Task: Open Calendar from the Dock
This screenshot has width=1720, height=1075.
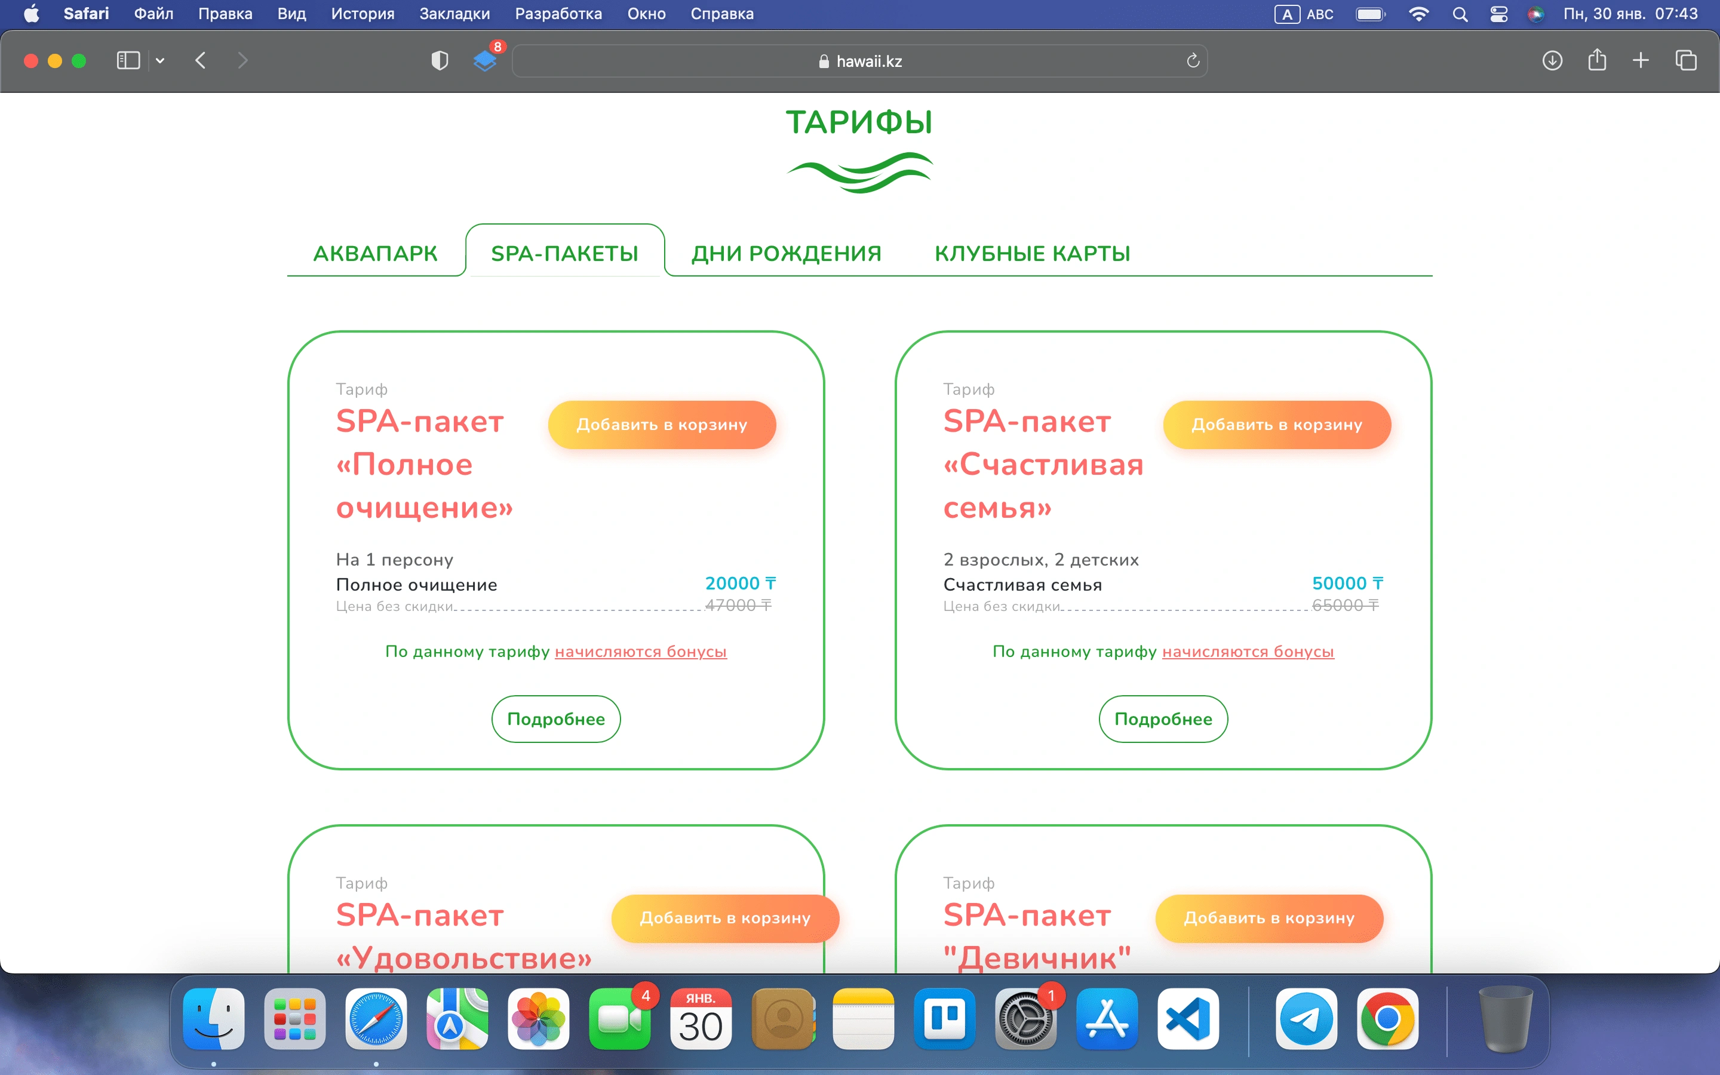Action: [x=701, y=1019]
